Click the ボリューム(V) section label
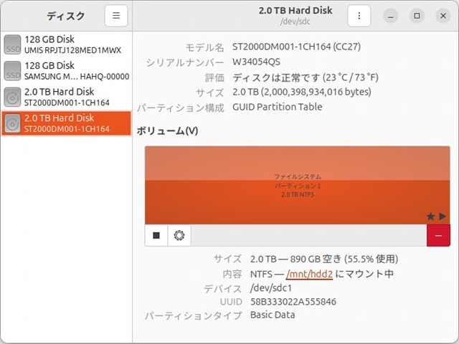This screenshot has height=344, width=459. coord(166,131)
